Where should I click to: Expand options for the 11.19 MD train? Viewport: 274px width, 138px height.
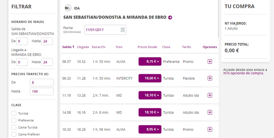point(210,95)
